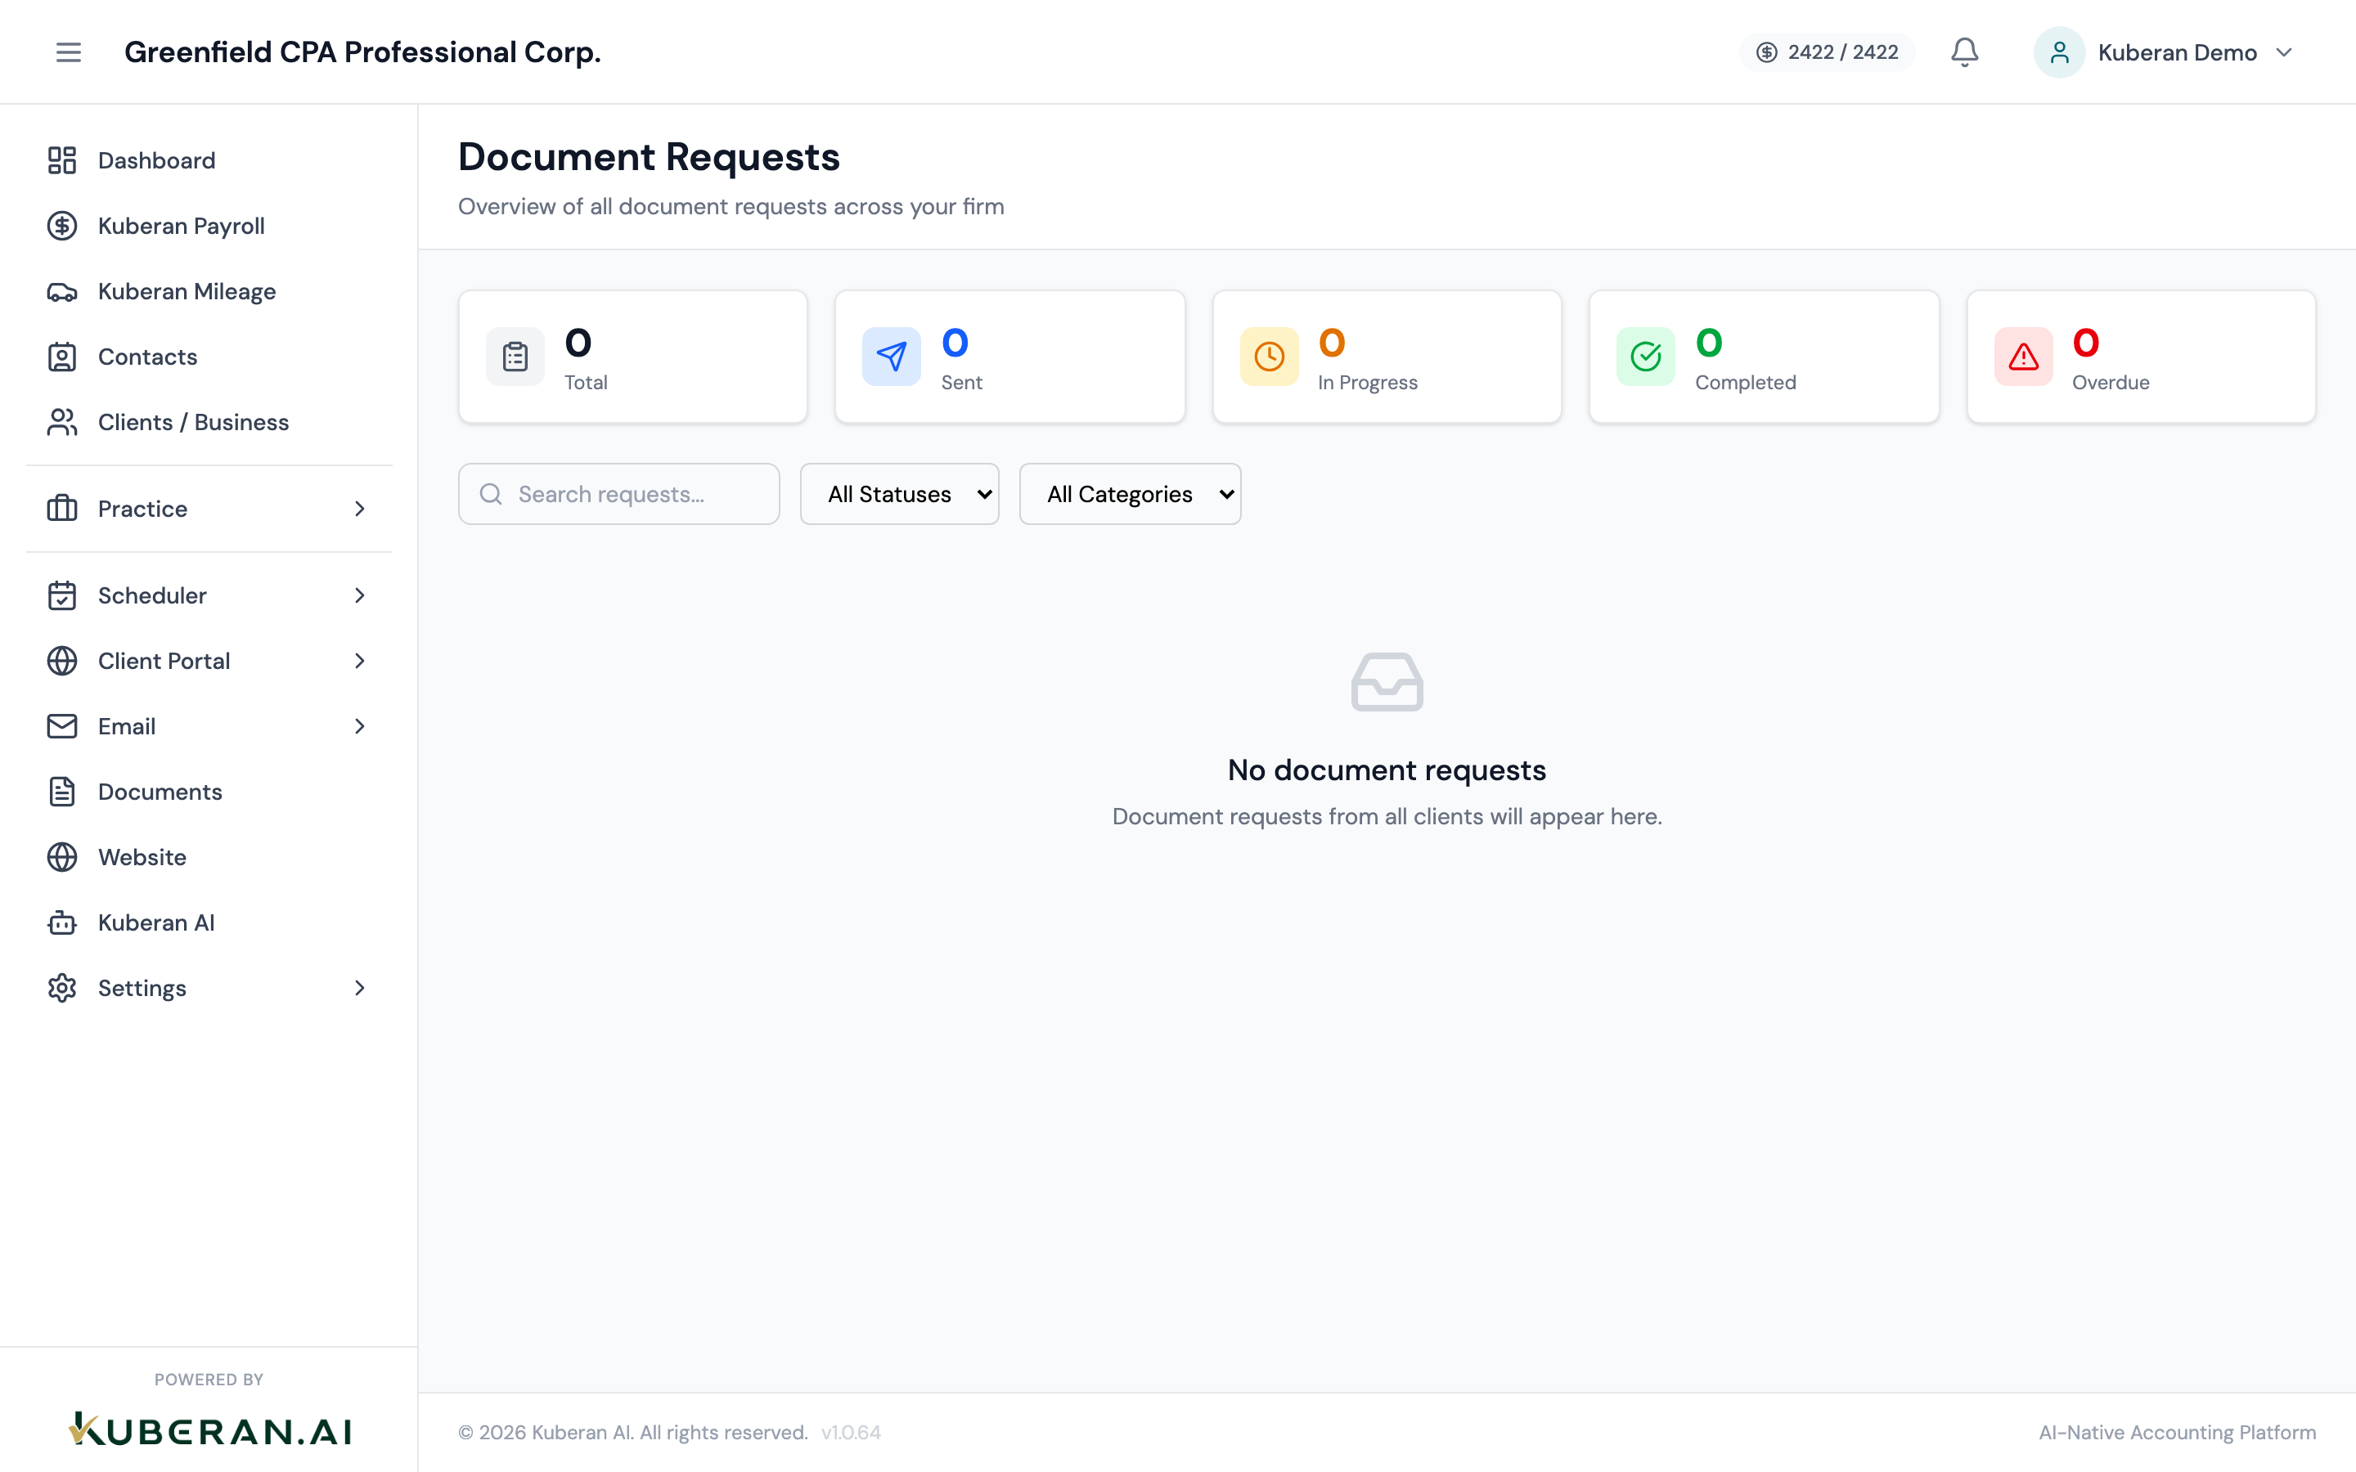
Task: Open Clients / Business page
Action: click(x=209, y=421)
